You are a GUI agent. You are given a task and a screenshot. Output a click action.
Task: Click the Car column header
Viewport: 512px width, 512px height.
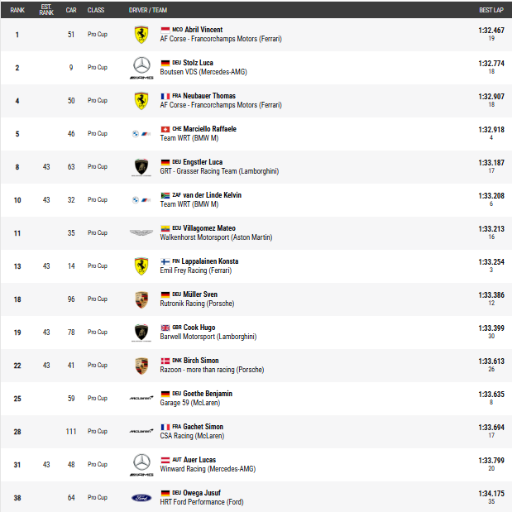tap(71, 9)
